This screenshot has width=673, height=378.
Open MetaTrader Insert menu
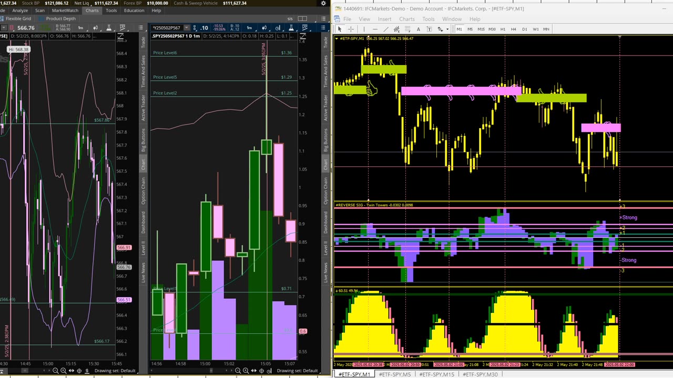384,19
